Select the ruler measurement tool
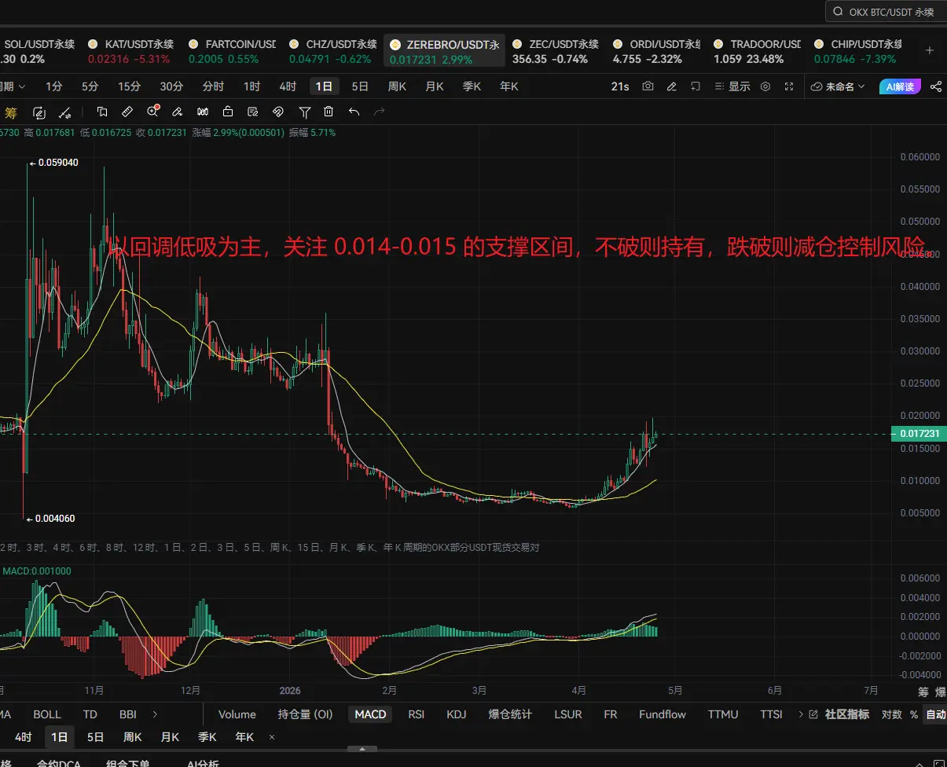The width and height of the screenshot is (947, 767). tap(127, 112)
